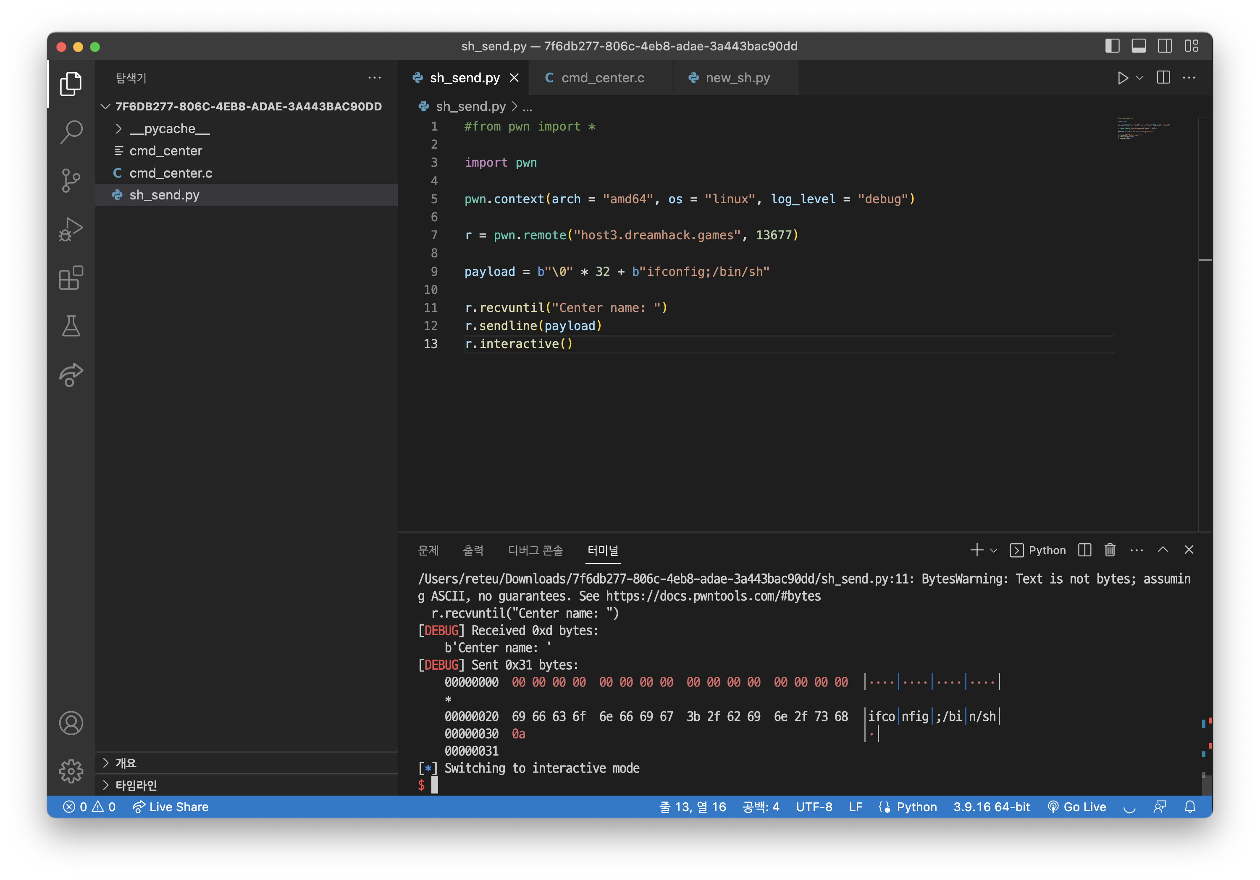Open the Search view in activity bar
This screenshot has height=880, width=1260.
tap(71, 132)
